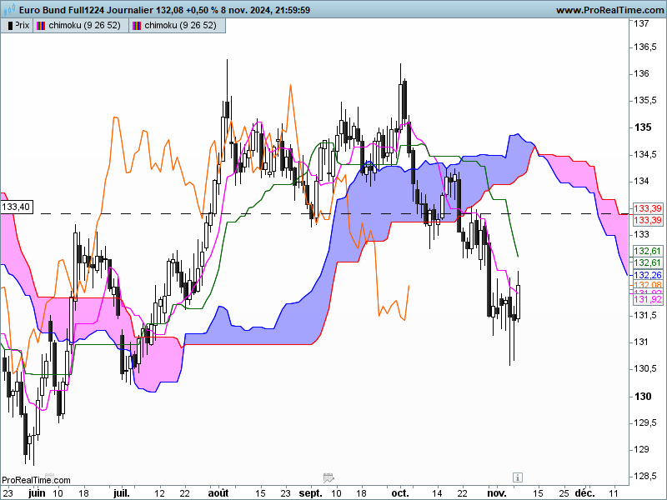The height and width of the screenshot is (500, 667).
Task: Select the second chimoku (9 26 52) tab
Action: coord(177,26)
